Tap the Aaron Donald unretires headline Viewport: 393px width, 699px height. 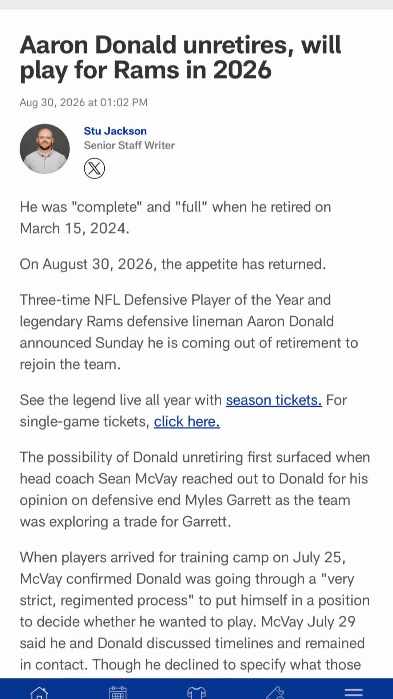(x=180, y=57)
